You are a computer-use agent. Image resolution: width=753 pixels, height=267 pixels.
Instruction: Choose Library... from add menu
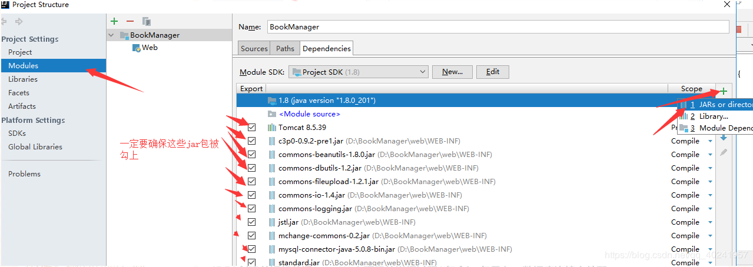pyautogui.click(x=716, y=116)
